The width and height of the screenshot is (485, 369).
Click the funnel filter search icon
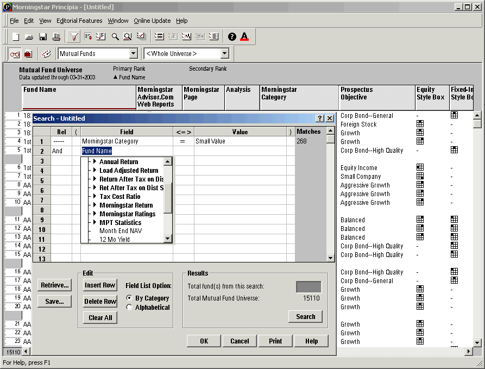(74, 37)
